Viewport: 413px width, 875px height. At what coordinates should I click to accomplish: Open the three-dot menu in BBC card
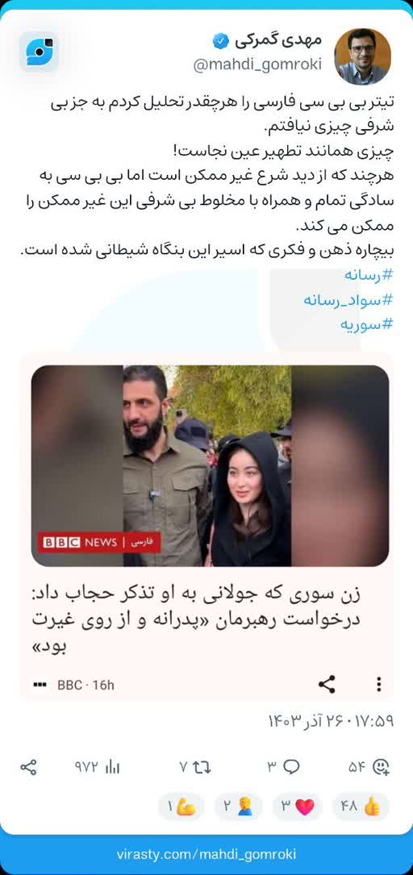click(379, 684)
